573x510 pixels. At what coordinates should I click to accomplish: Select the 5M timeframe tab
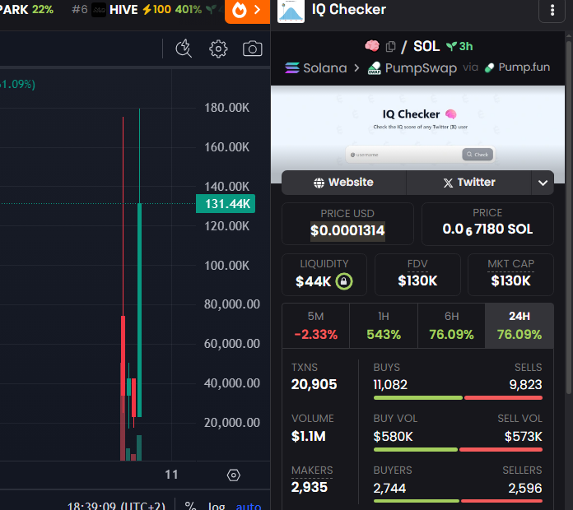point(315,326)
